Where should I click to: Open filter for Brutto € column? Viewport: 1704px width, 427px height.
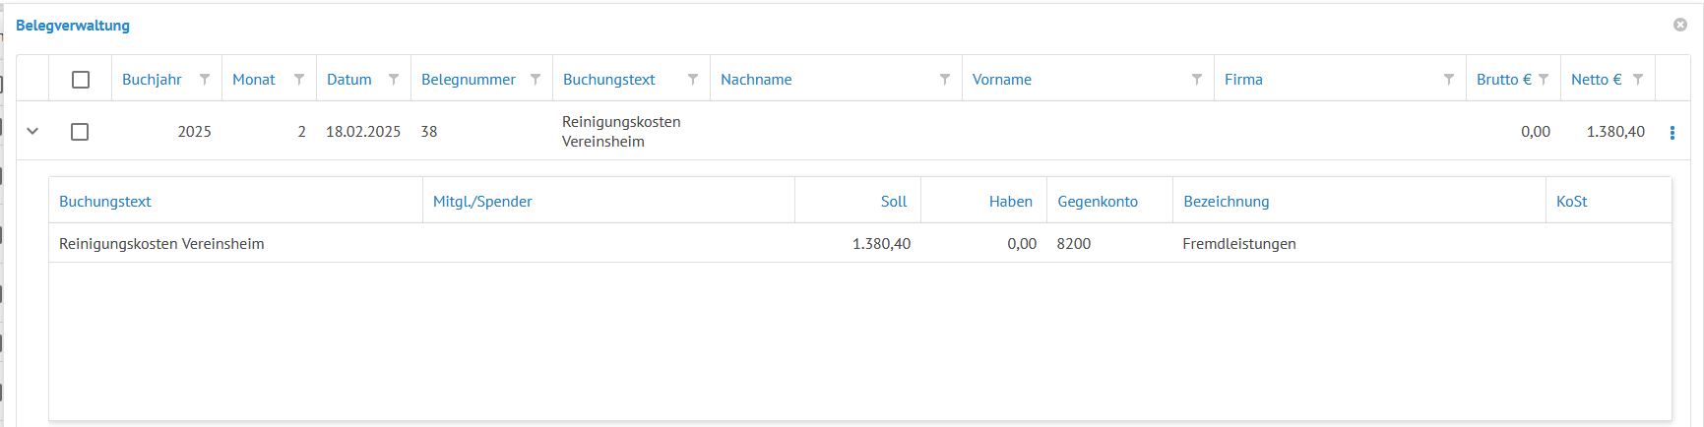1544,80
